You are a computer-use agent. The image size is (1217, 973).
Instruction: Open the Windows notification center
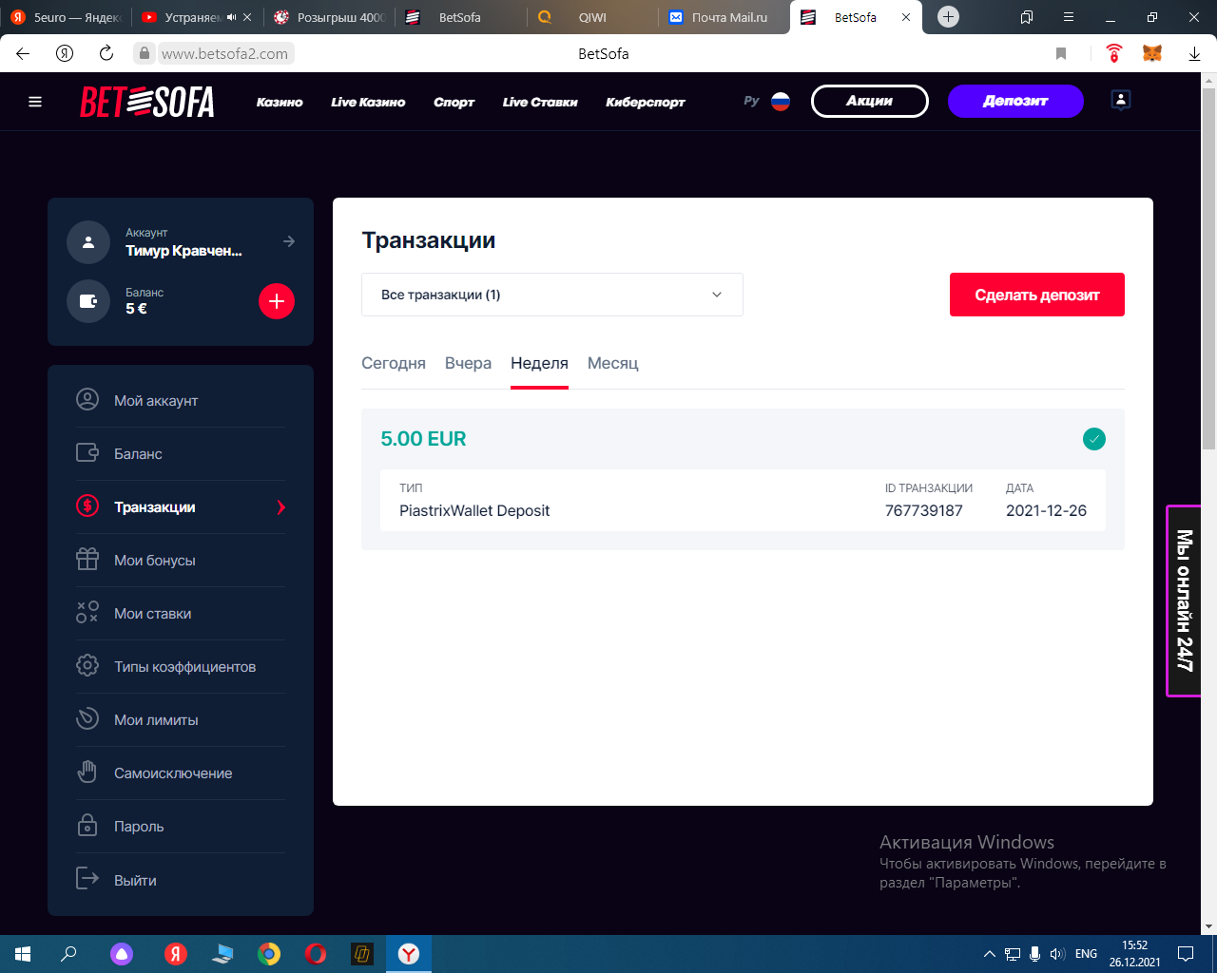pos(1186,954)
